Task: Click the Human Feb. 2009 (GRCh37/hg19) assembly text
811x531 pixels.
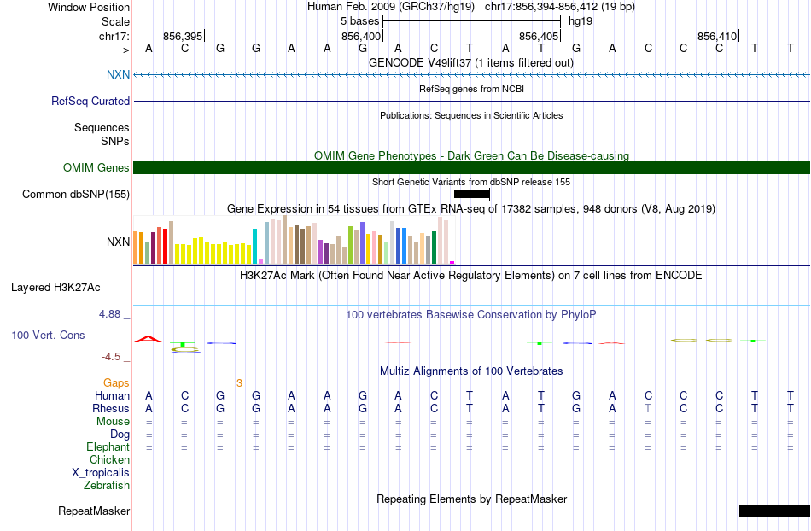Action: 390,7
